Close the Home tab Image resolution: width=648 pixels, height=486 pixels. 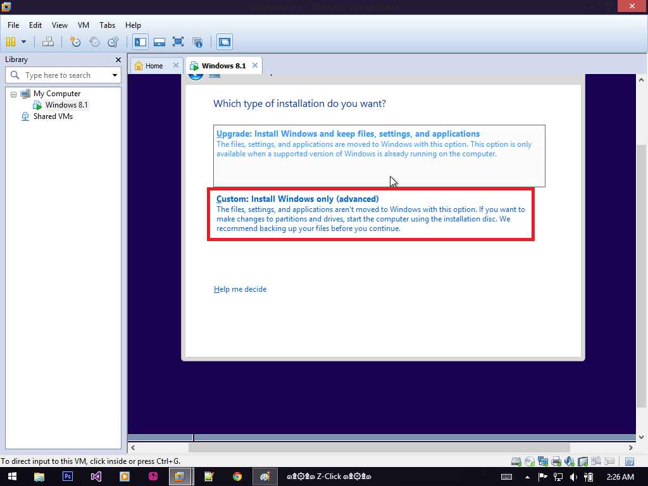tap(176, 65)
